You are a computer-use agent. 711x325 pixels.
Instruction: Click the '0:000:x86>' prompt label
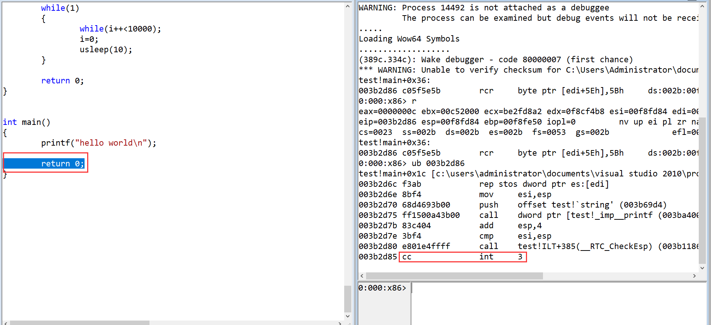point(382,288)
